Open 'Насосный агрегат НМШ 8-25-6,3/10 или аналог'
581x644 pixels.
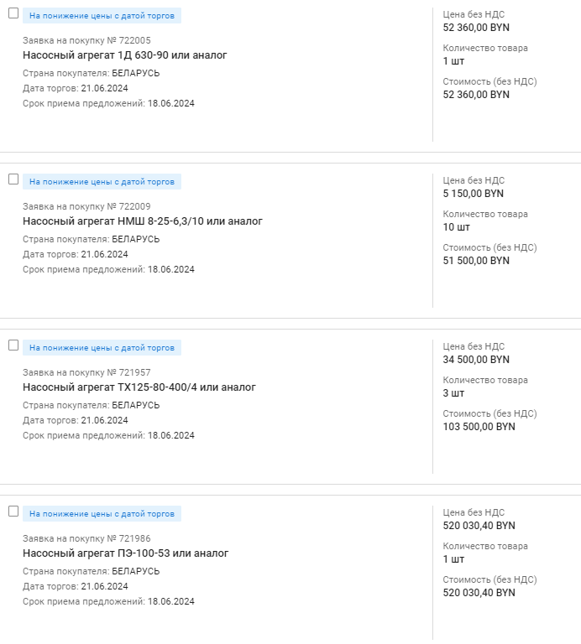tap(143, 221)
